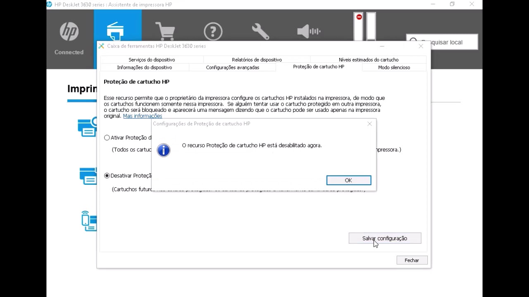The width and height of the screenshot is (529, 297).
Task: Click the toolbox window title icon
Action: 102,46
